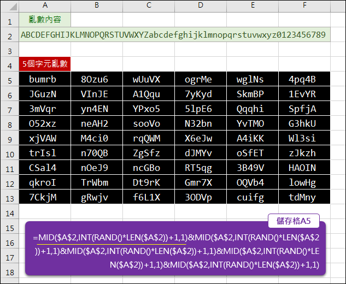Click cell containing lowHg
The height and width of the screenshot is (284, 346).
point(304,182)
